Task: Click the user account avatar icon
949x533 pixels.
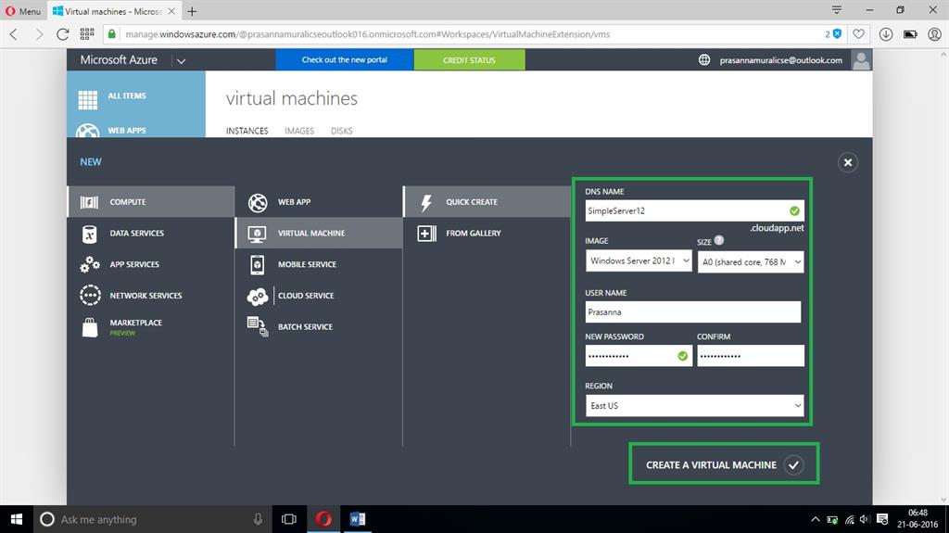Action: [x=861, y=60]
